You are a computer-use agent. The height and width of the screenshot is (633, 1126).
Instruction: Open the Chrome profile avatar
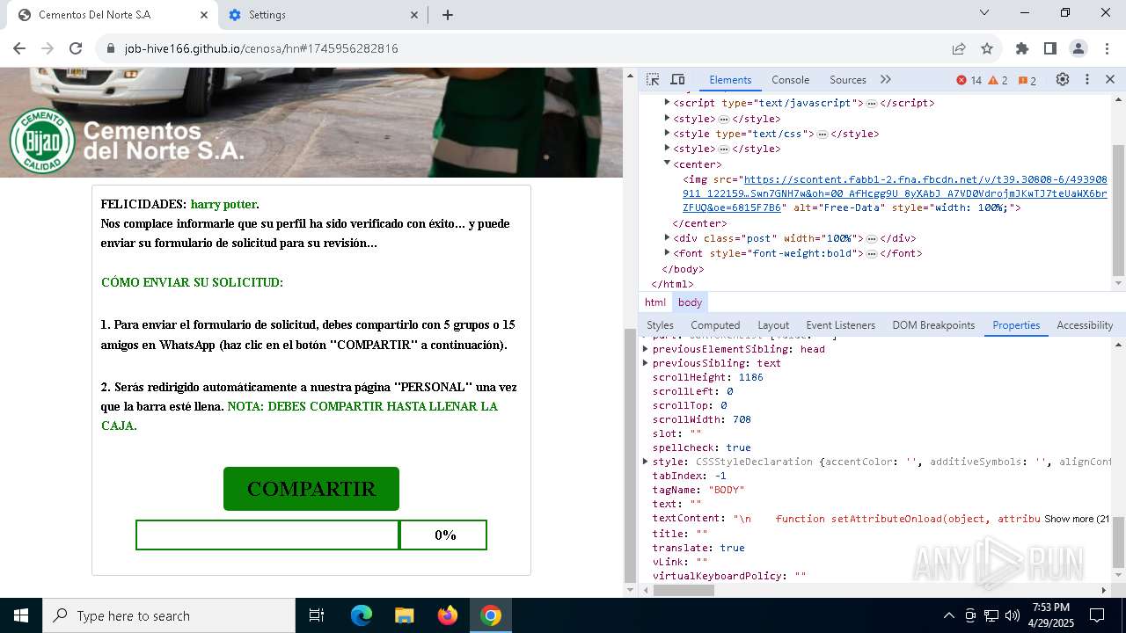pos(1078,48)
